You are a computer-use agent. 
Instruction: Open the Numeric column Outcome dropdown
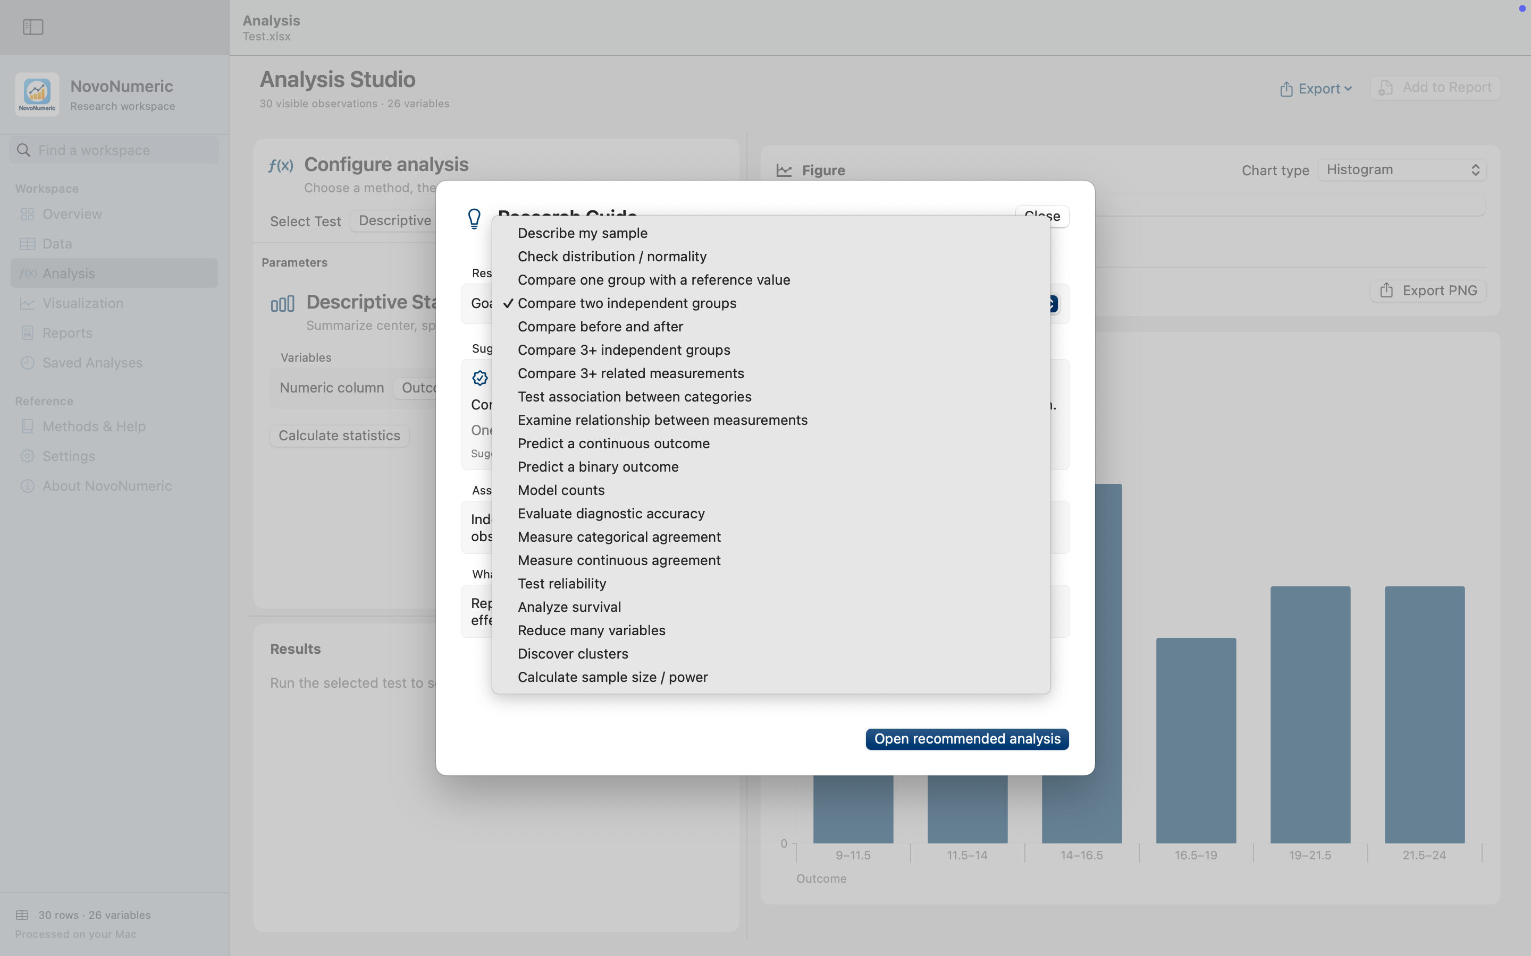pyautogui.click(x=415, y=388)
